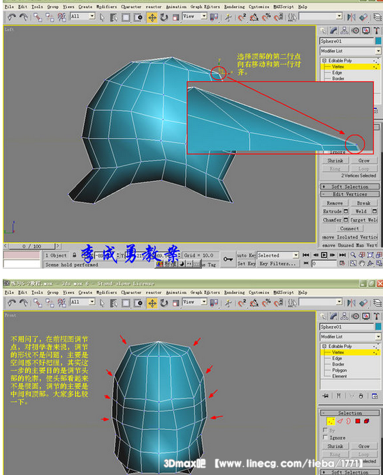383x475 pixels.
Task: Click Configure Modifier Sets icon below stack
Action: click(x=375, y=396)
